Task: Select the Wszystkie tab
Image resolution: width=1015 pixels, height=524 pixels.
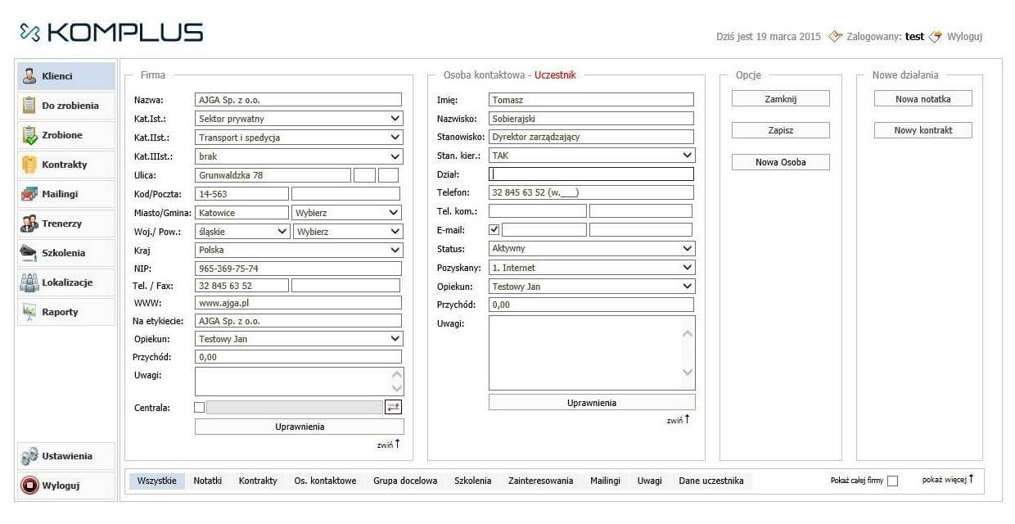Action: [x=157, y=481]
